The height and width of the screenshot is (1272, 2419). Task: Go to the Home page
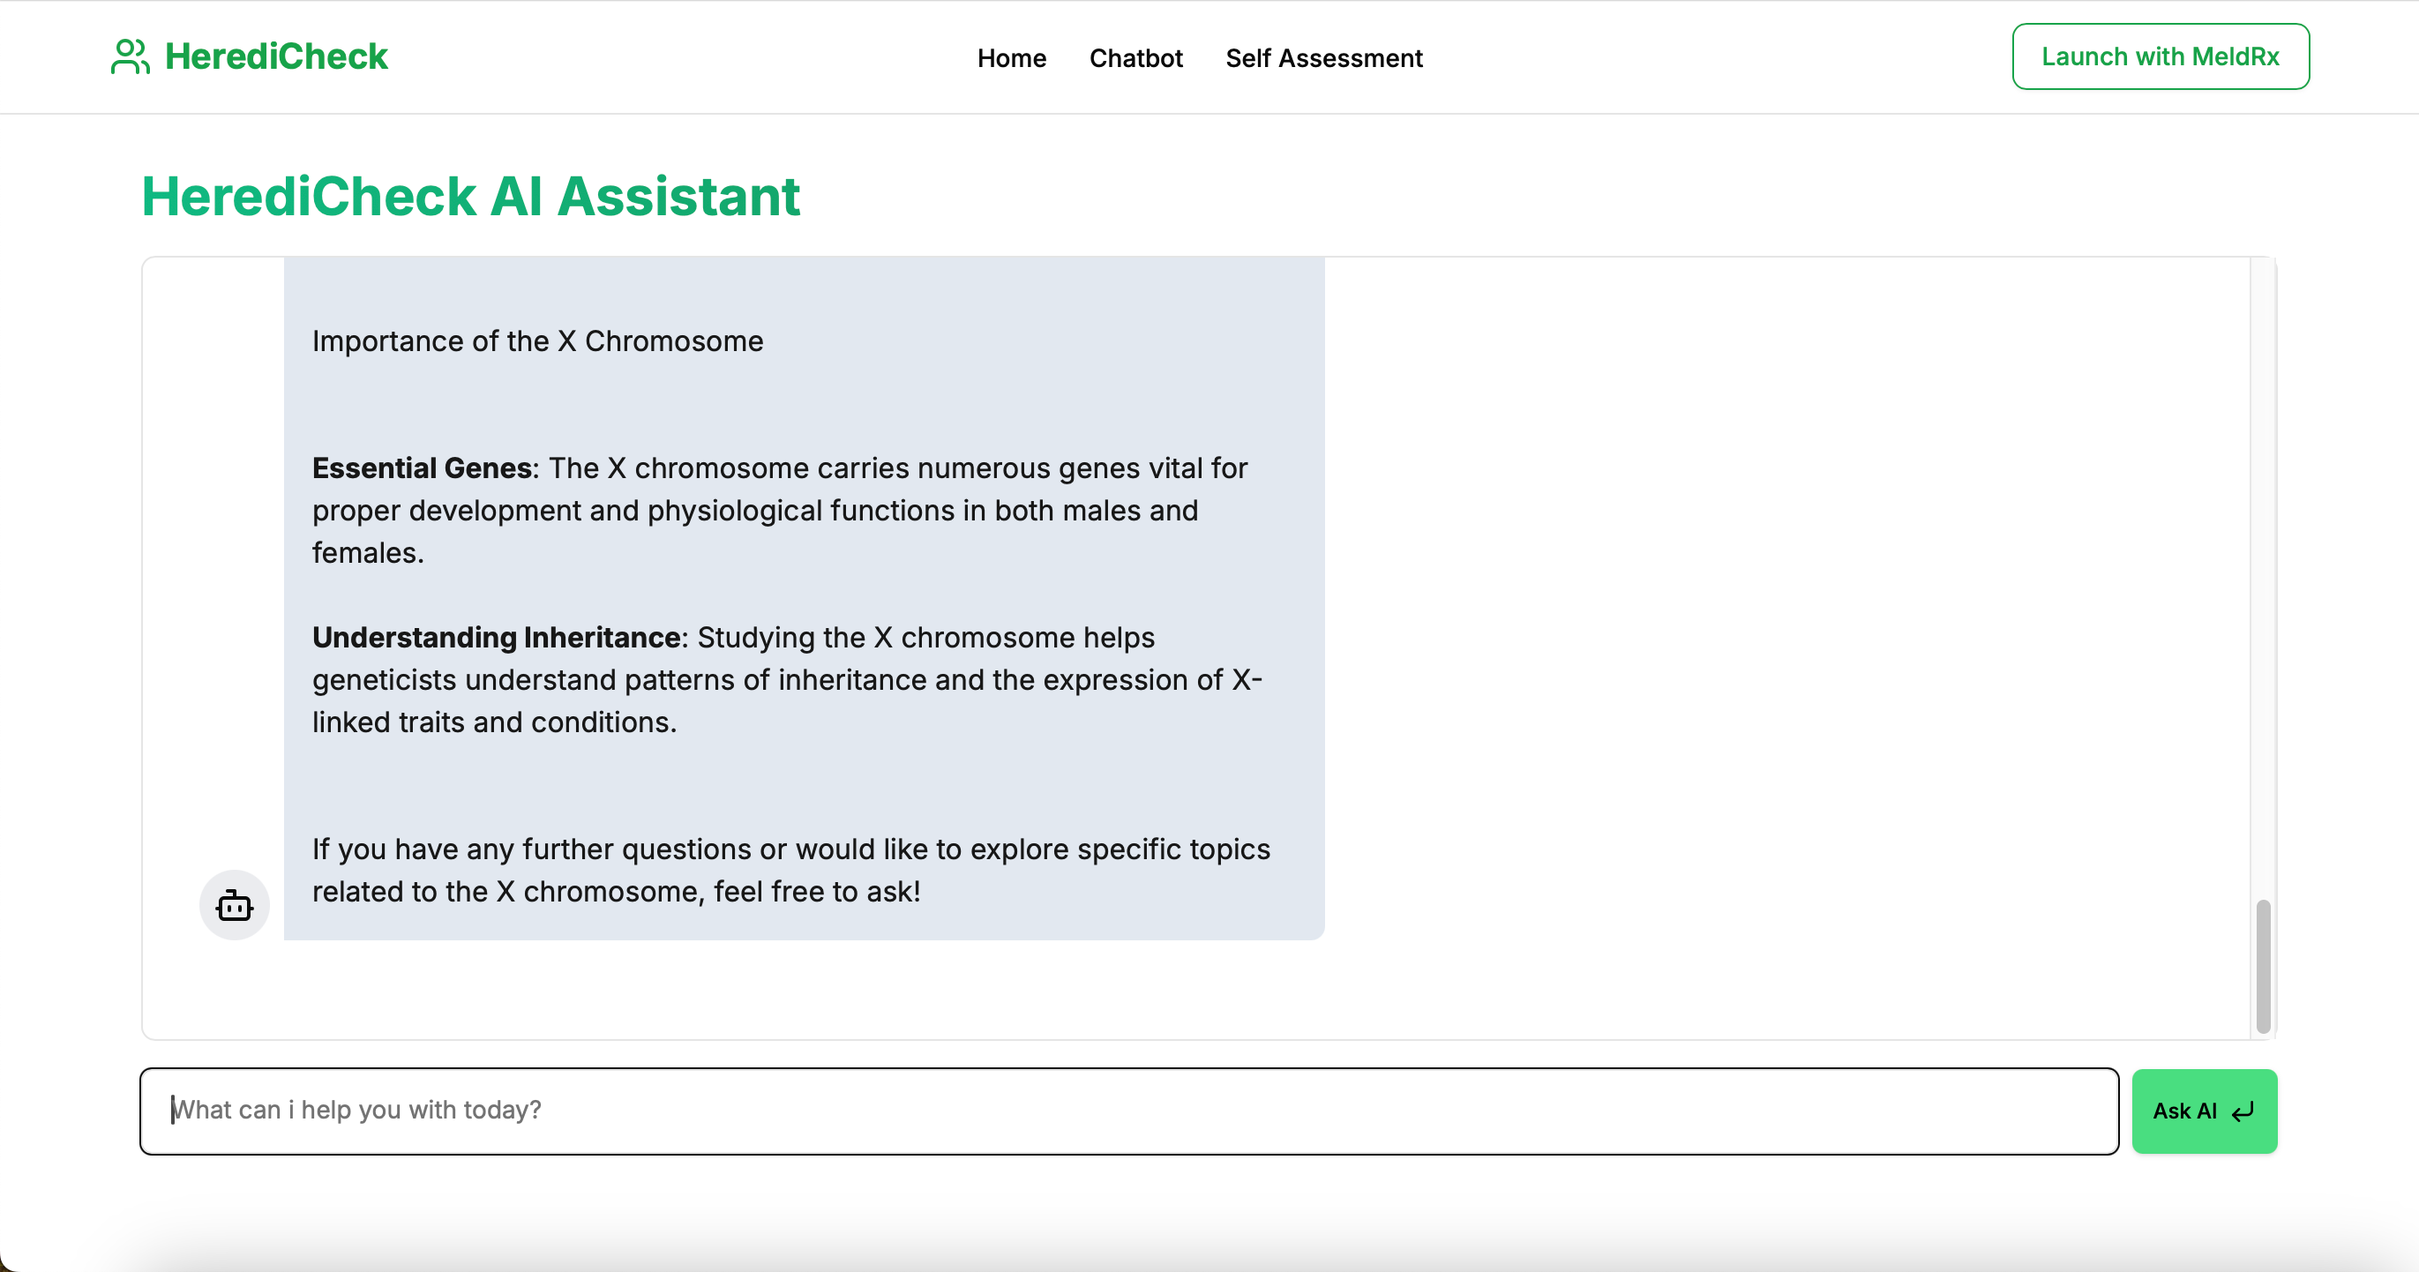pos(1011,58)
